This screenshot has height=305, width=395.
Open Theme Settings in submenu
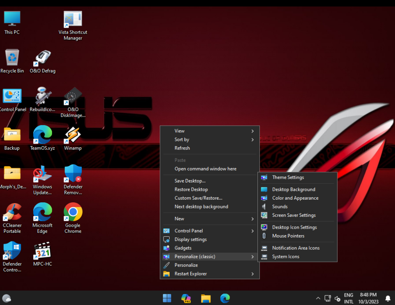[x=297, y=178]
